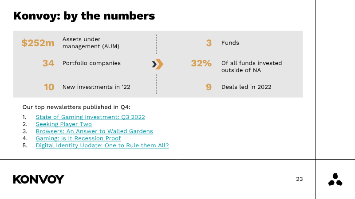Open Digital Identity Update: One to Rule them All?

tap(103, 145)
